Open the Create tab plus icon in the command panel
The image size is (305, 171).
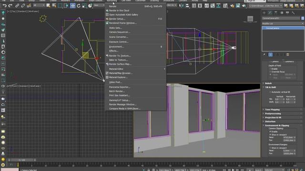(x=264, y=13)
